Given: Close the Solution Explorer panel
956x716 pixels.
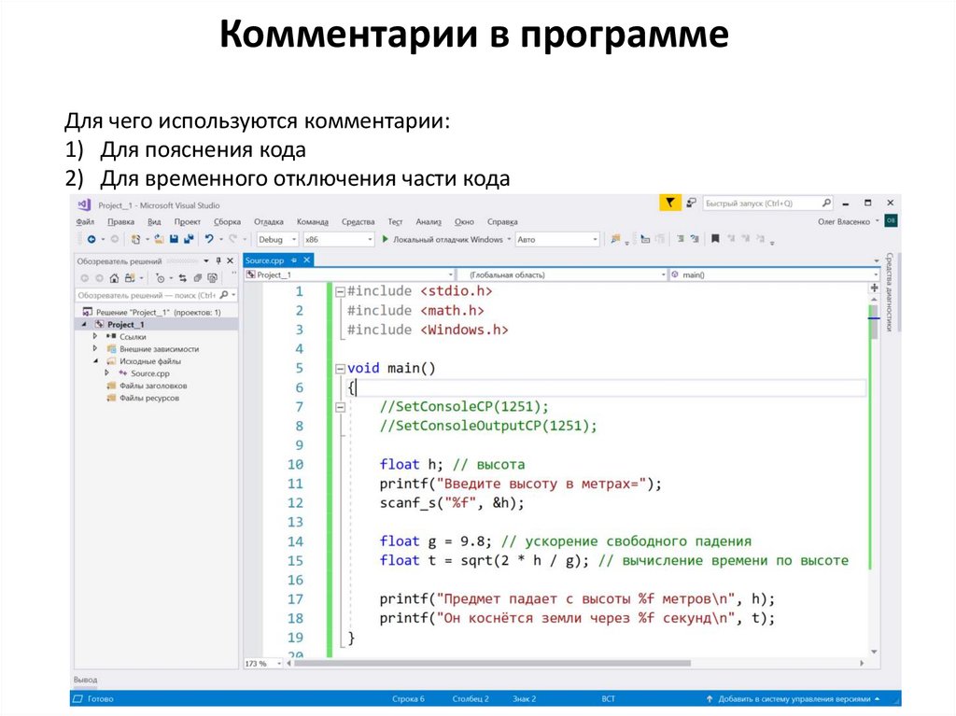Looking at the screenshot, I should (231, 261).
